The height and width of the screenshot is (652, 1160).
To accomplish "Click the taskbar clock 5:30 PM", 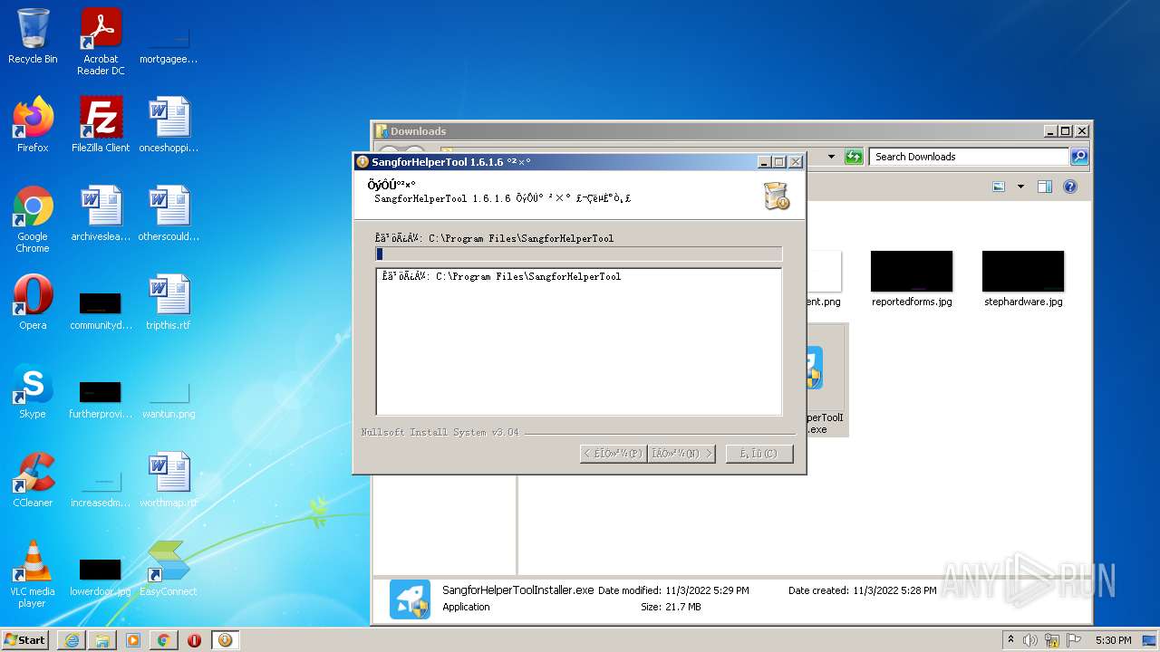I will tap(1113, 640).
